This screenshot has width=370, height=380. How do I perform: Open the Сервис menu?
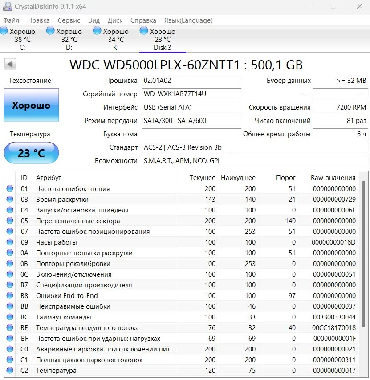(x=69, y=20)
